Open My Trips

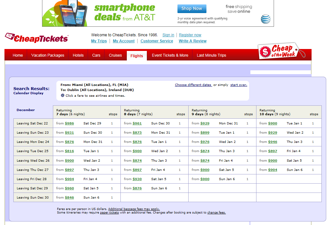pos(99,41)
